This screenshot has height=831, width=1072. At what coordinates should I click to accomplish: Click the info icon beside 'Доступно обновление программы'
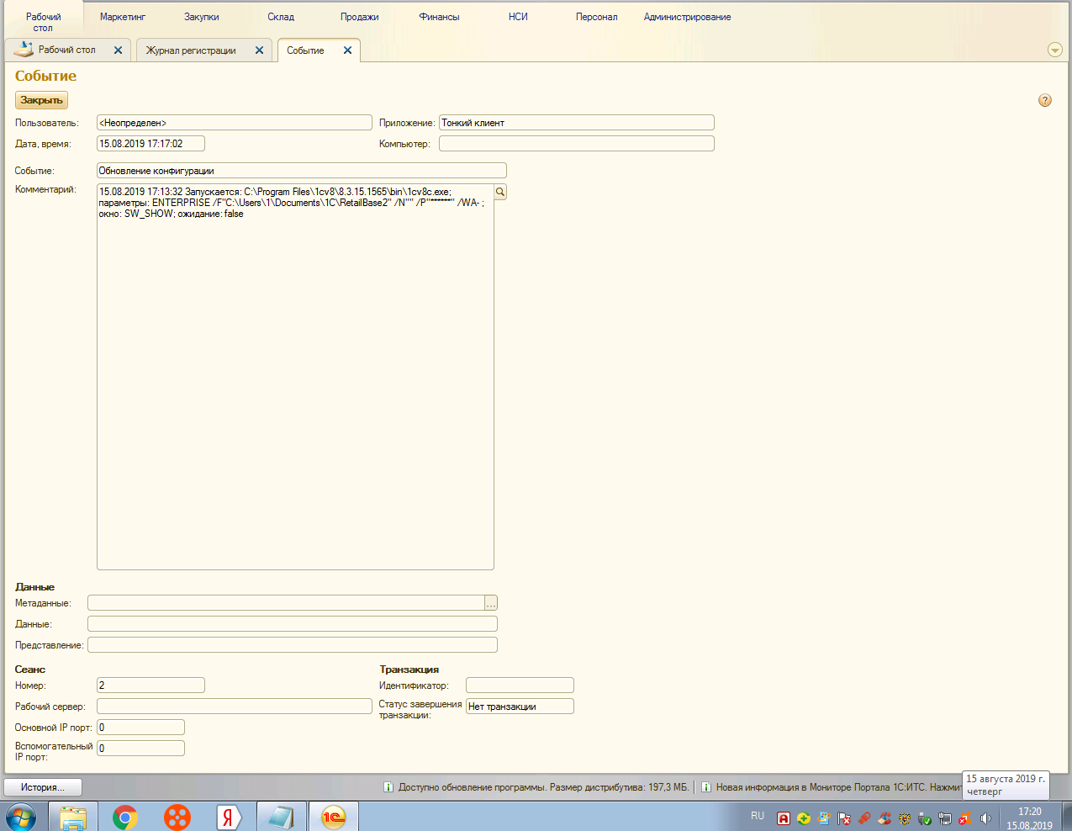(388, 787)
